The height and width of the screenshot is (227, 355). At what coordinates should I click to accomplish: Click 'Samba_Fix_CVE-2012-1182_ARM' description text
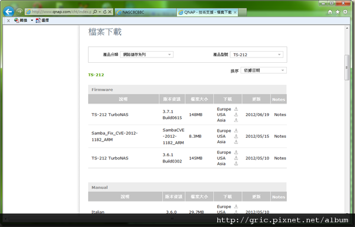[115, 136]
